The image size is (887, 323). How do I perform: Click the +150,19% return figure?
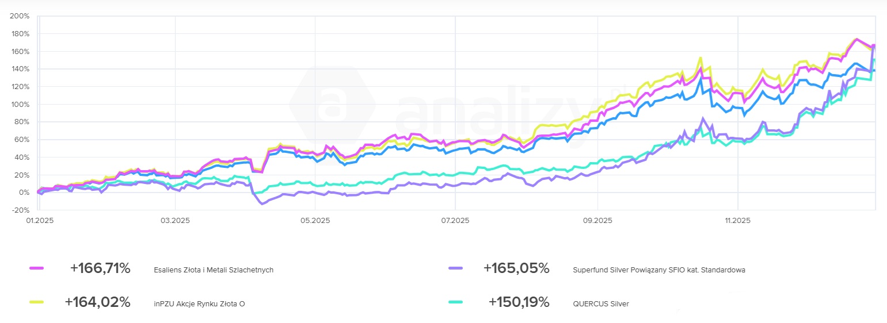pyautogui.click(x=519, y=302)
